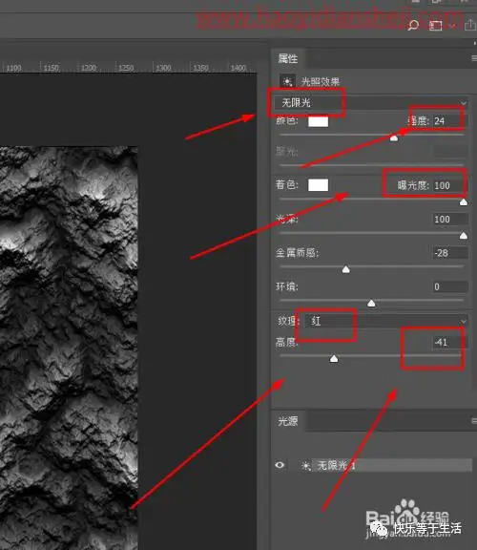The height and width of the screenshot is (550, 477).
Task: Click the search magnifier icon
Action: click(413, 25)
